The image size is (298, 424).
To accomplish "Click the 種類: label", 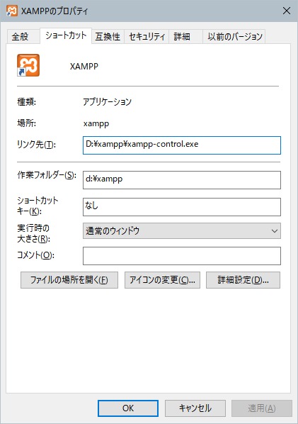I will click(x=26, y=101).
